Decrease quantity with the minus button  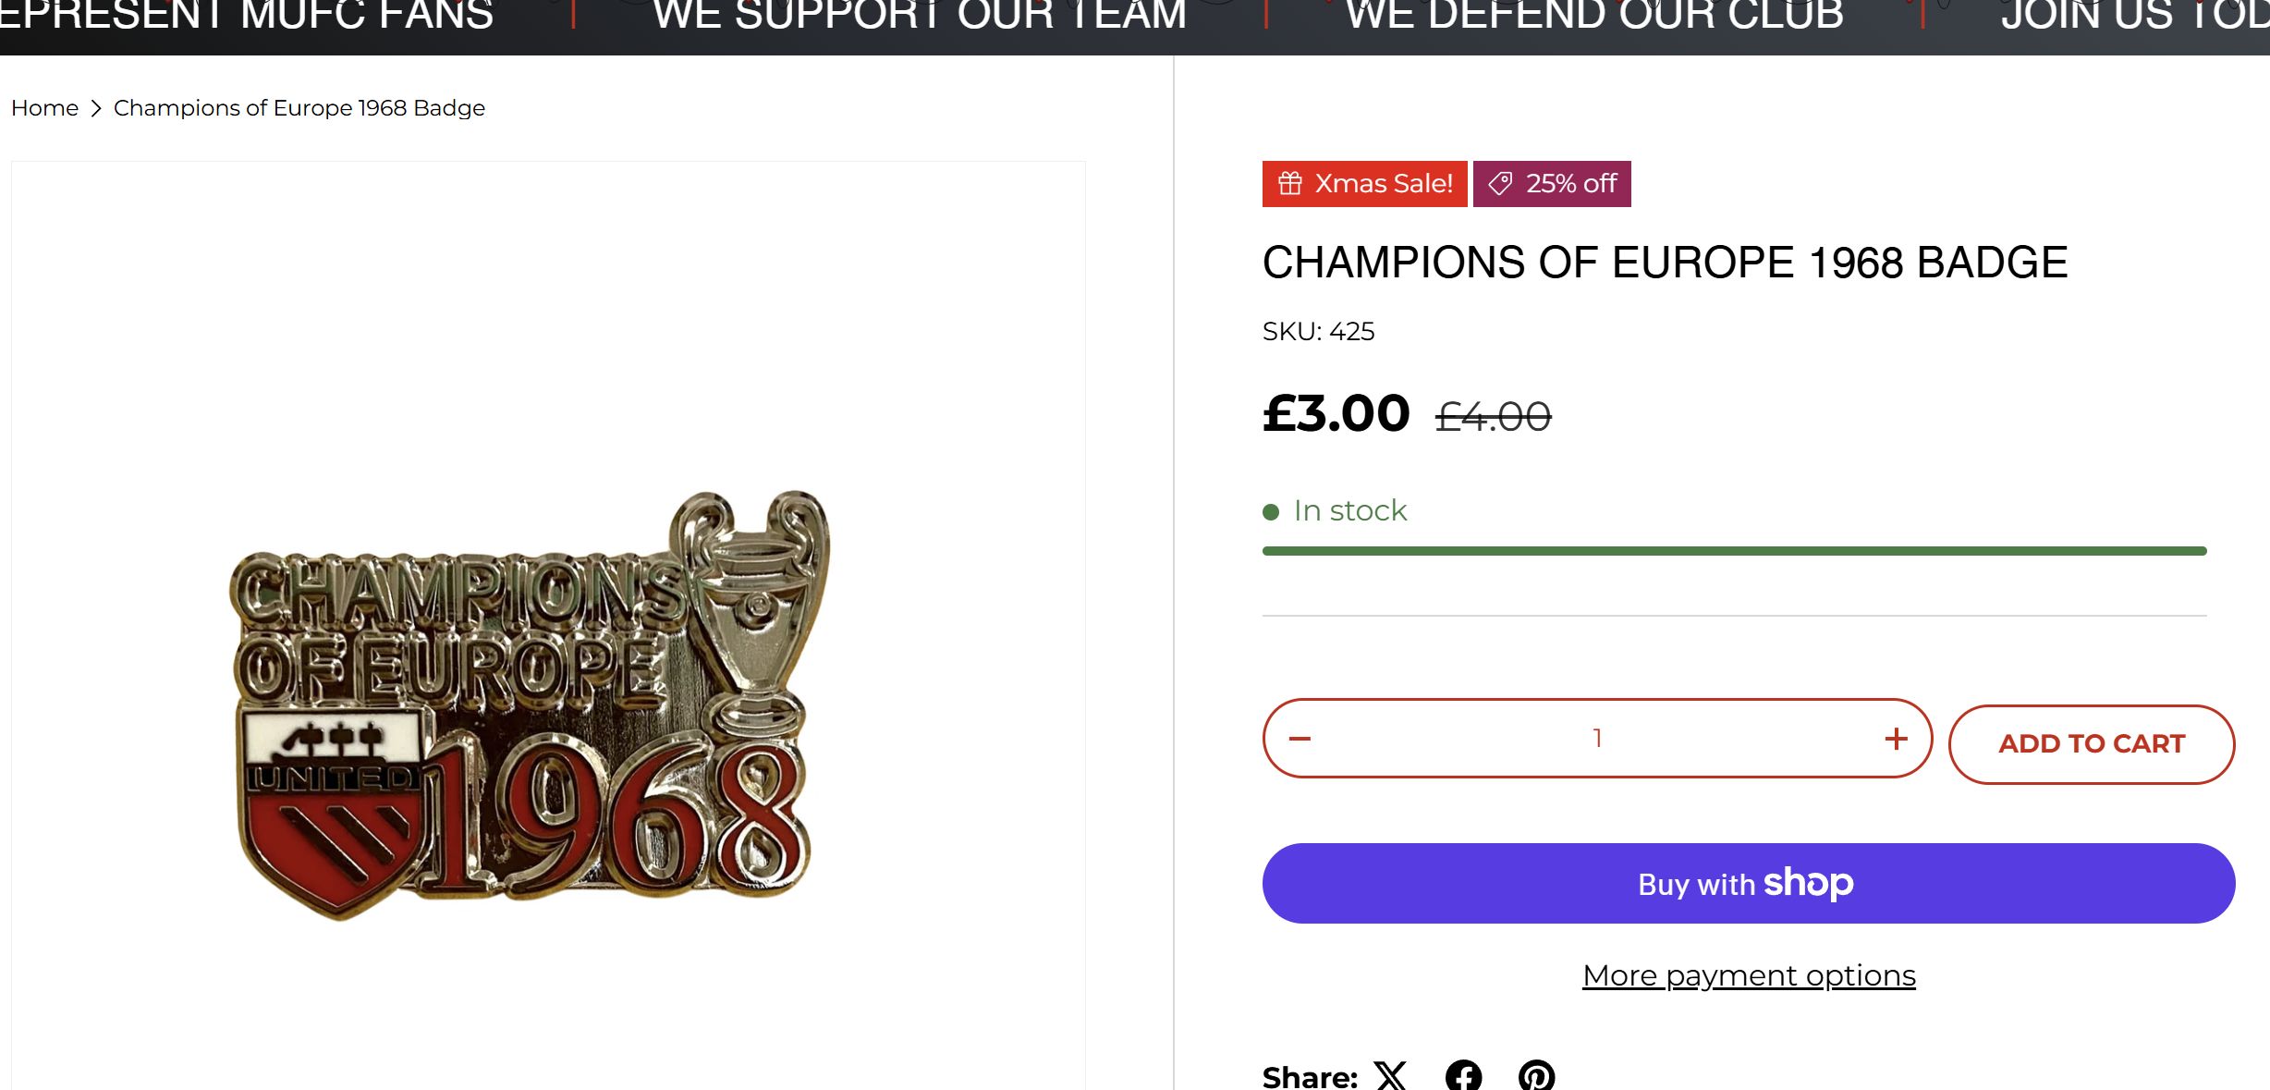click(1300, 739)
